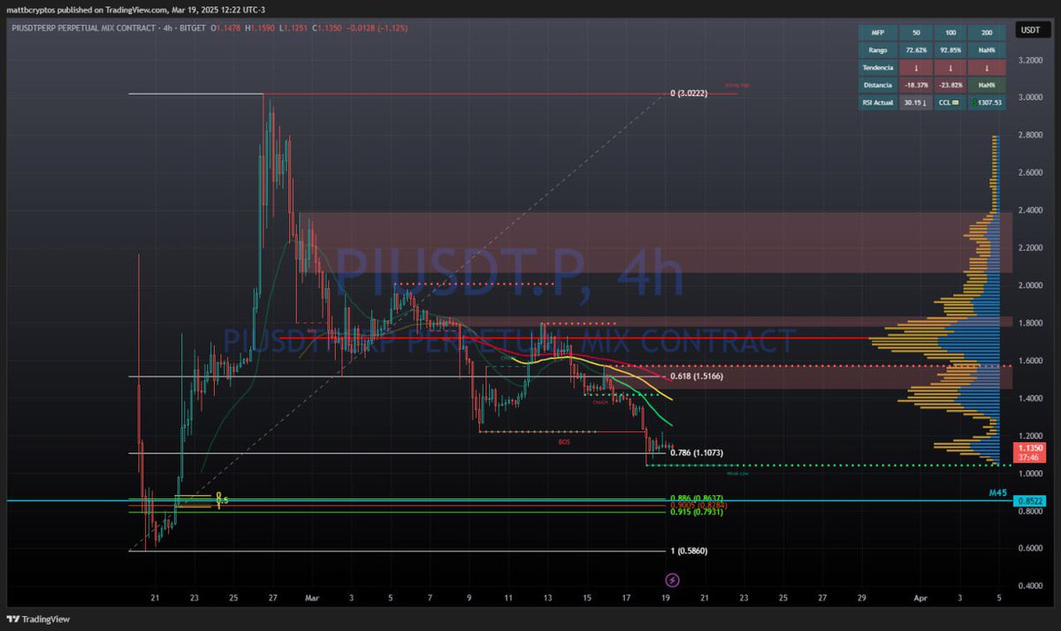Click the 1307.53 dollar value cell
This screenshot has height=631, width=1061.
(x=988, y=103)
